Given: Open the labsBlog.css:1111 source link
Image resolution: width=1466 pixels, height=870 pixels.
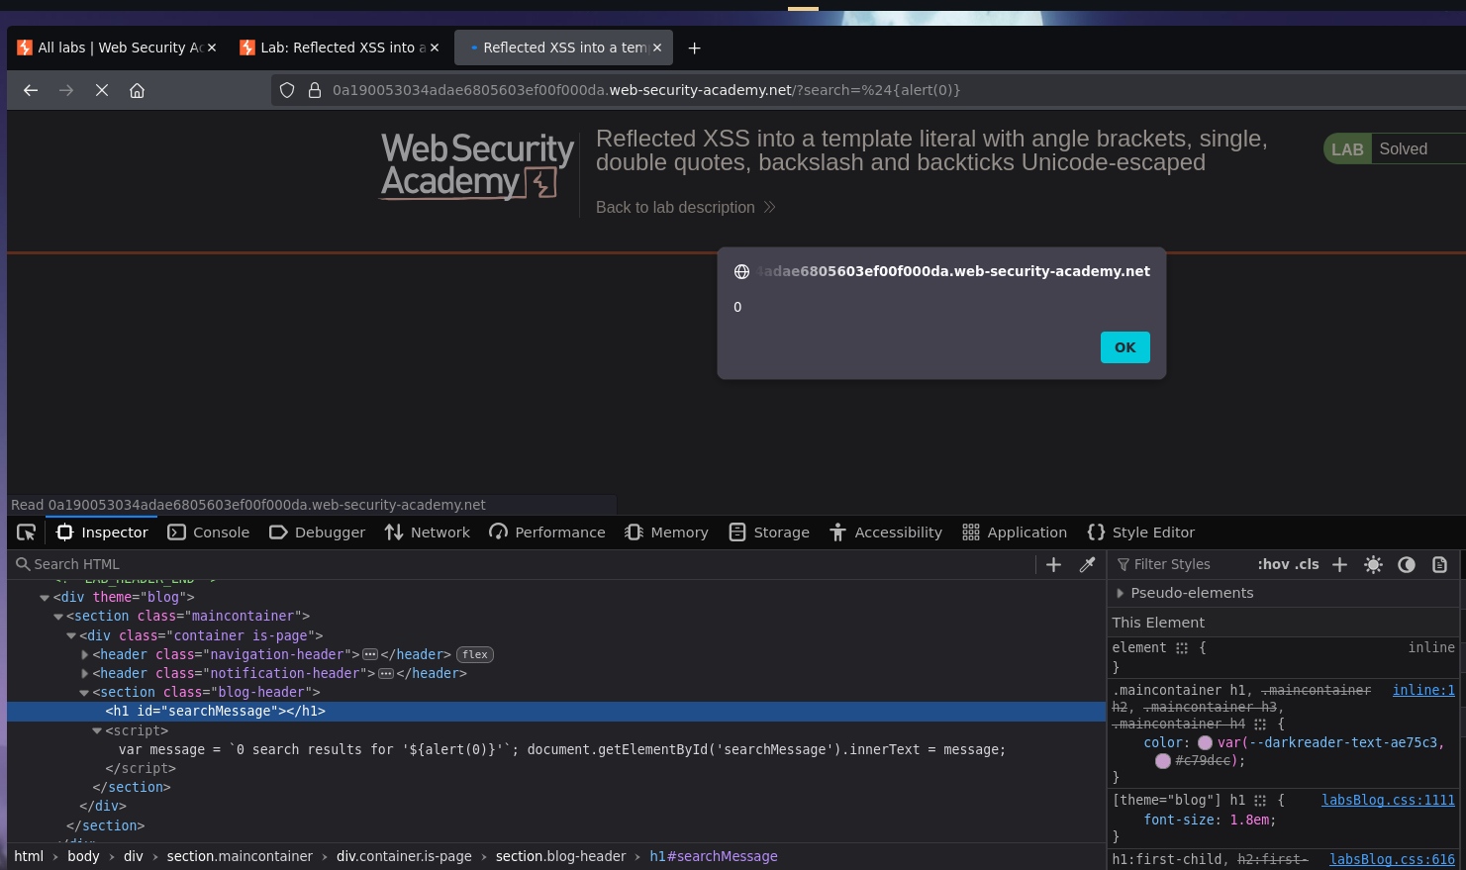Looking at the screenshot, I should pyautogui.click(x=1388, y=800).
